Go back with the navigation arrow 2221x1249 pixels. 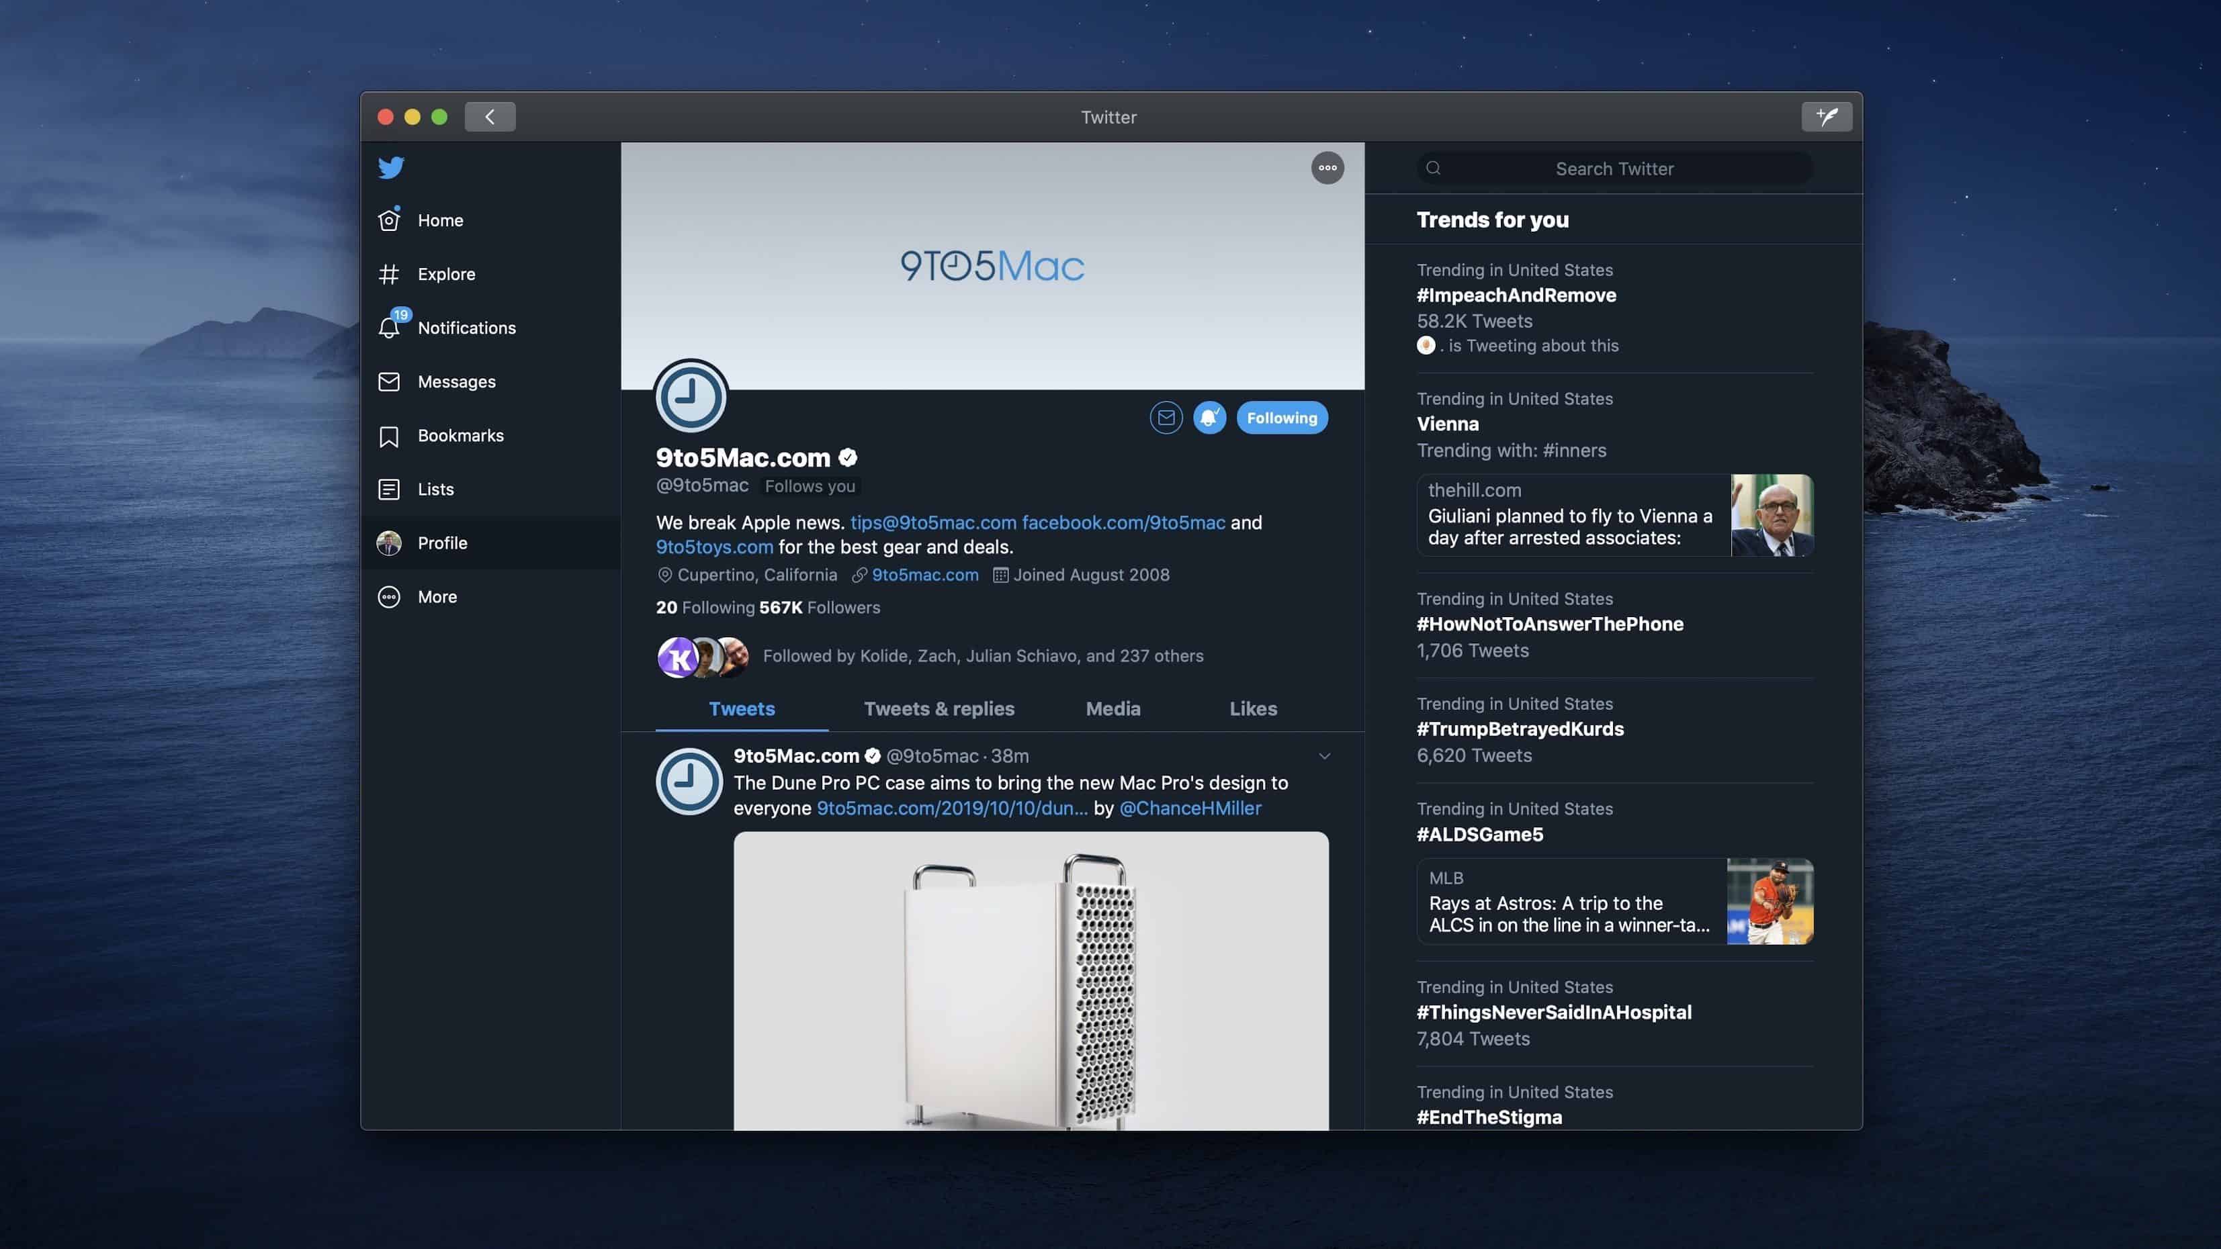490,116
